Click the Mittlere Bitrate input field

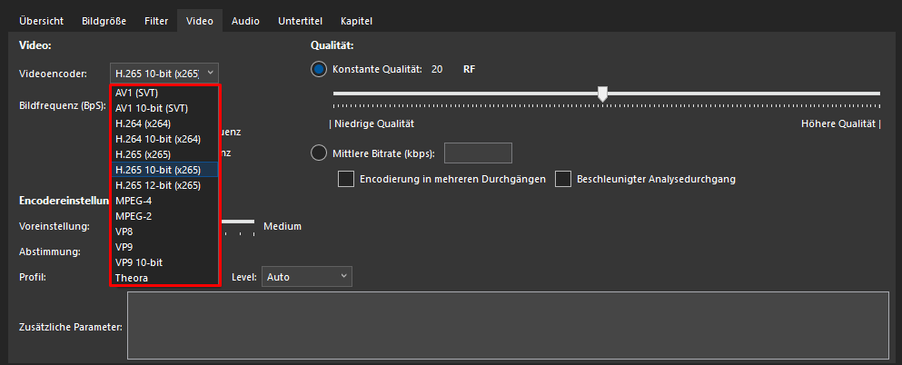point(478,153)
